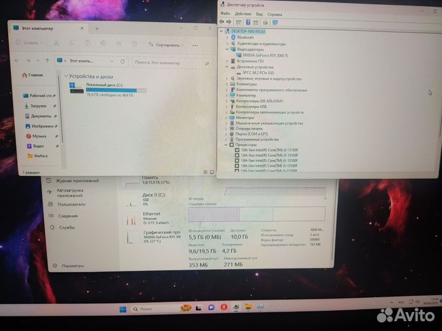Open Сведения page in Task Manager
442x331 pixels.
coord(68,216)
